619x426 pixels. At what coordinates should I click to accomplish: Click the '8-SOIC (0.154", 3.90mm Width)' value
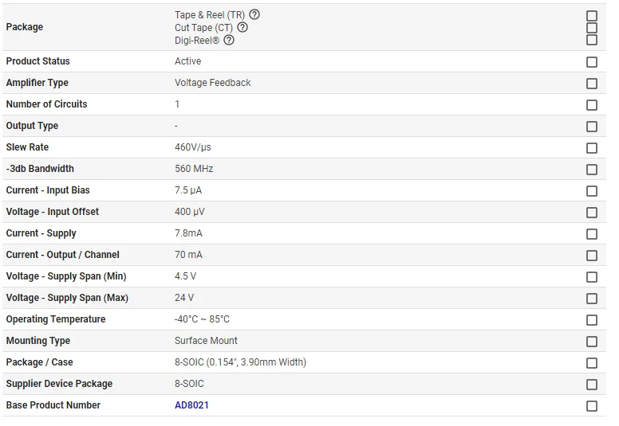(240, 362)
